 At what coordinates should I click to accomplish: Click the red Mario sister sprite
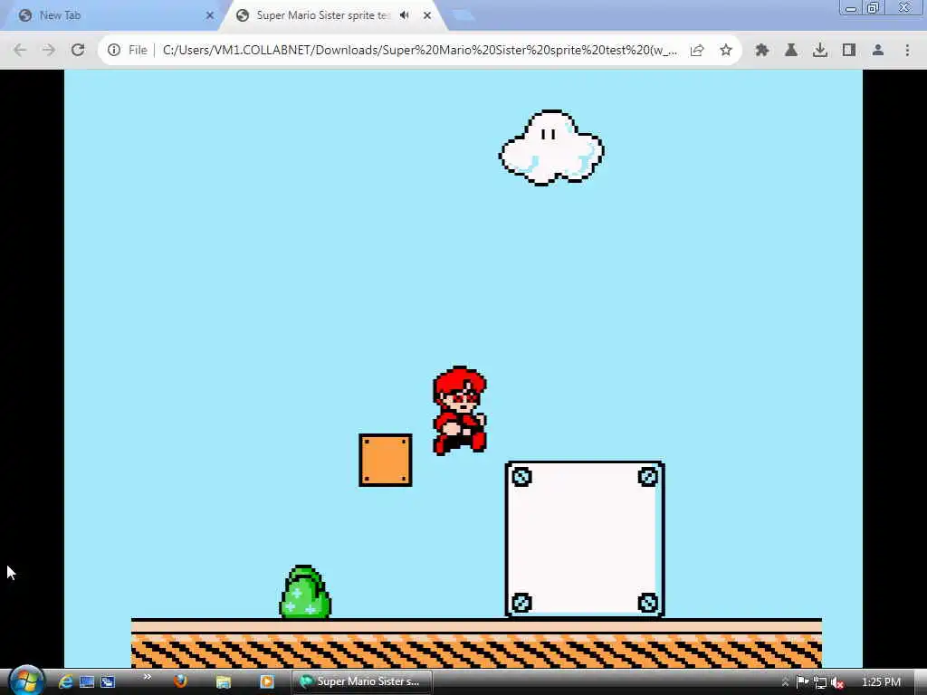point(460,411)
